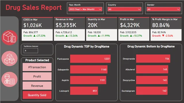Click the Feb: 3,922,035 text

pyautogui.click(x=128, y=32)
